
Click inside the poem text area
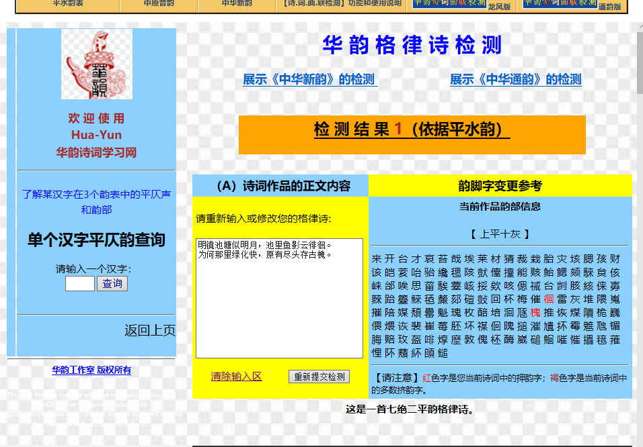279,298
